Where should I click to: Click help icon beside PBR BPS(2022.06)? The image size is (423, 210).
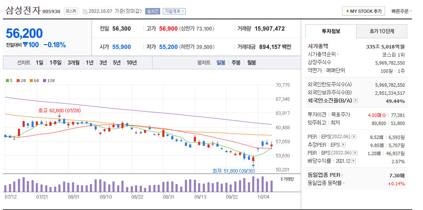tap(355, 153)
